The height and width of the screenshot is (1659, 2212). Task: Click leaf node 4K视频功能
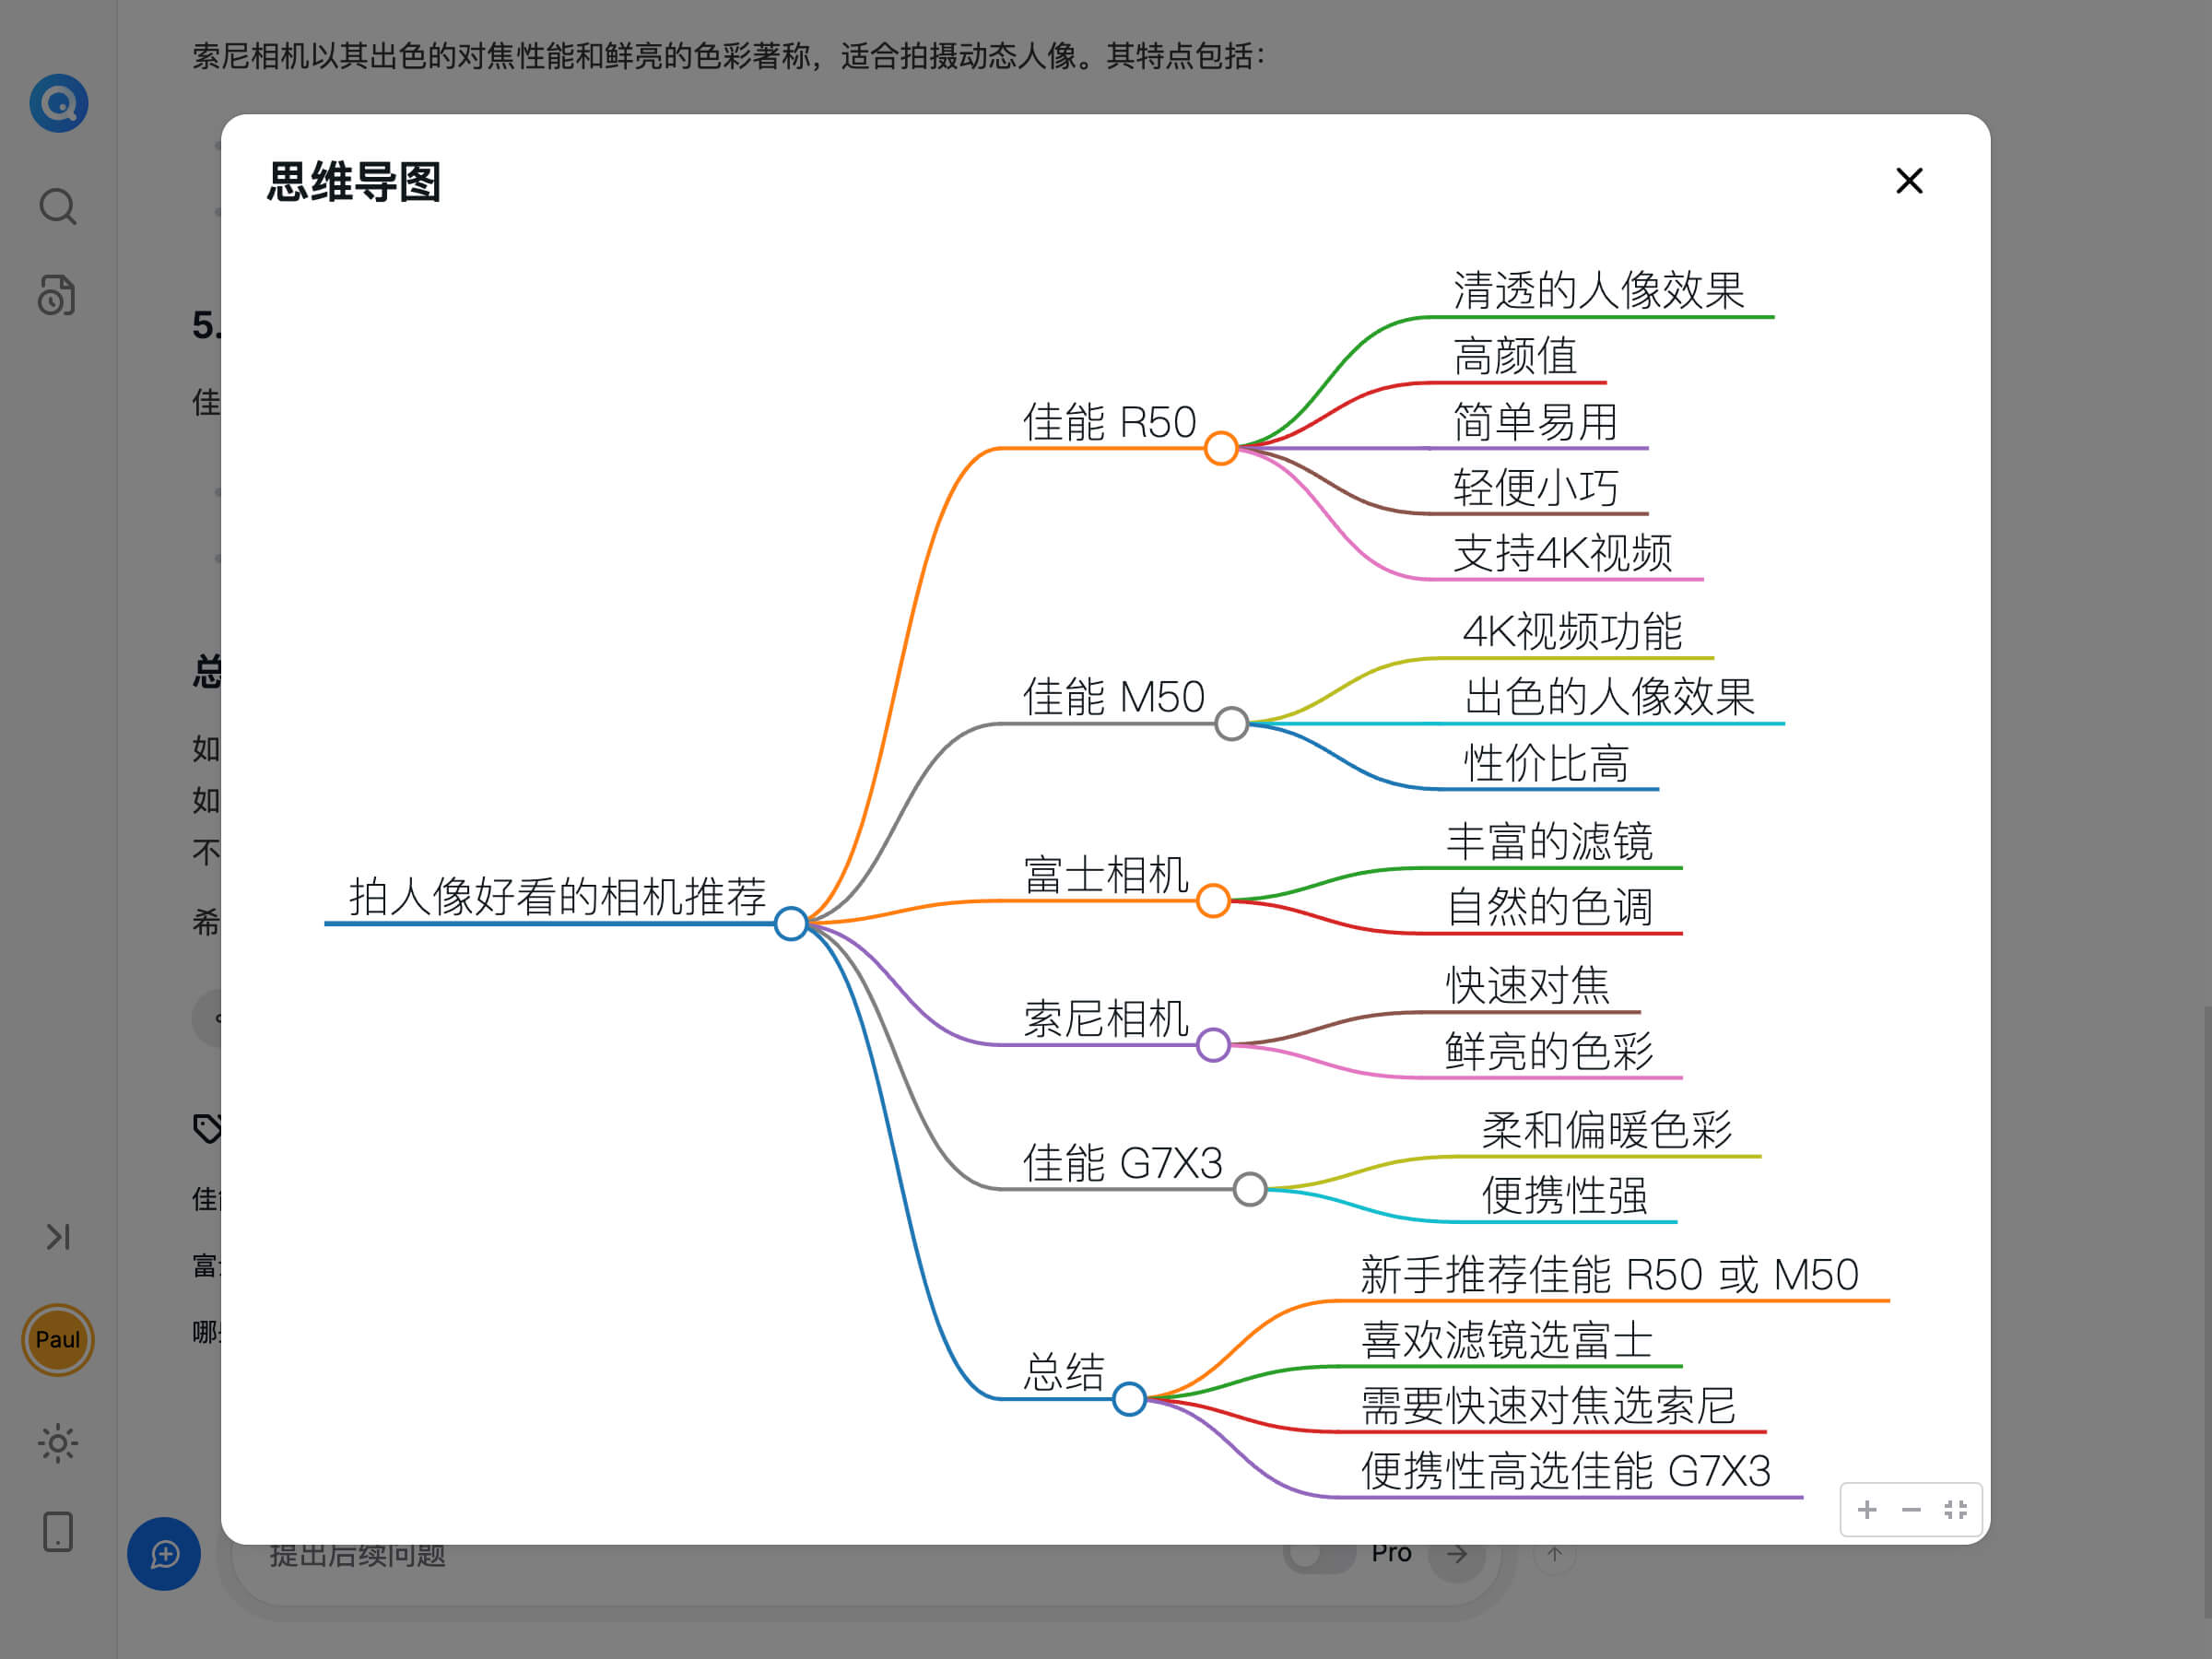(1572, 631)
